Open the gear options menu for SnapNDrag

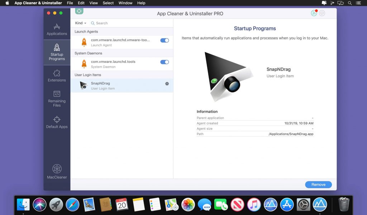pos(167,83)
